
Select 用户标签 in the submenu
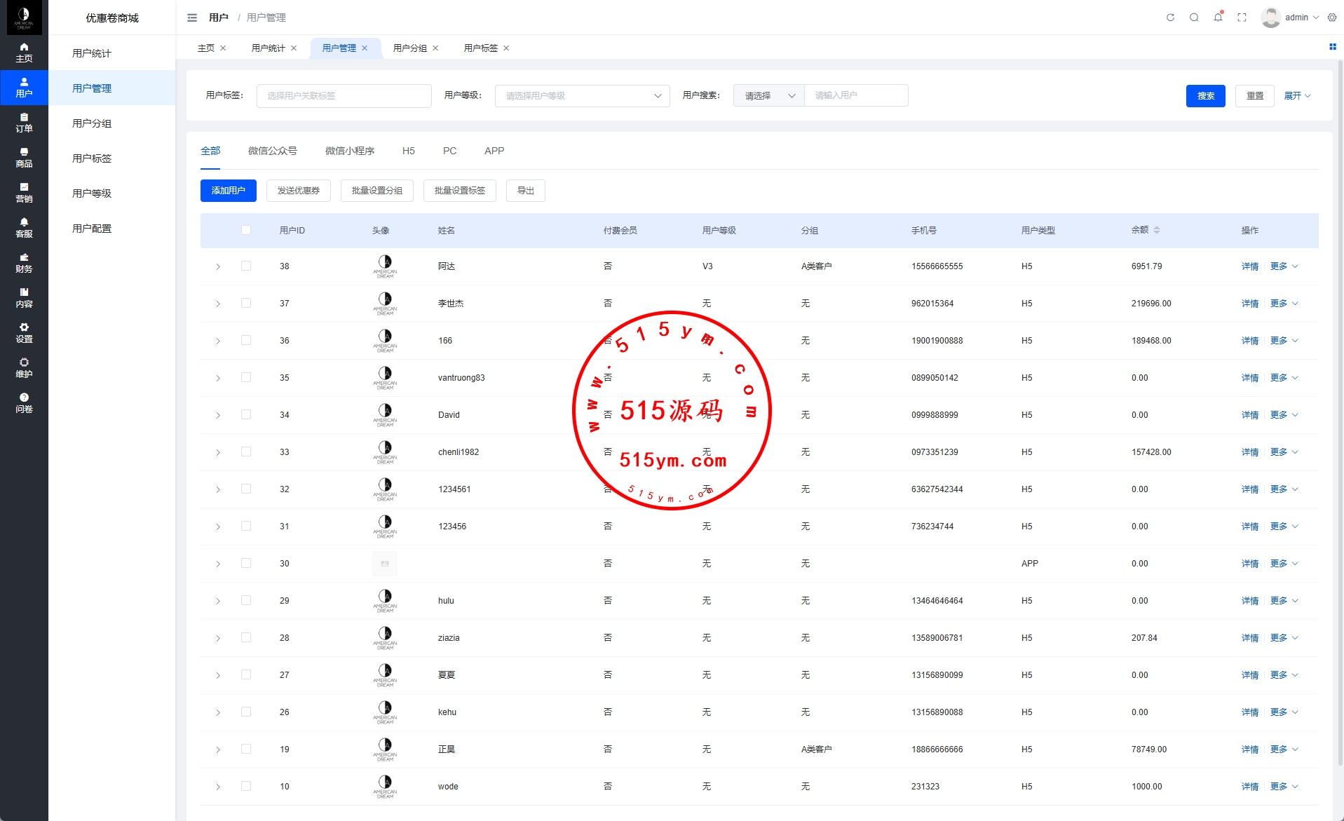(92, 158)
